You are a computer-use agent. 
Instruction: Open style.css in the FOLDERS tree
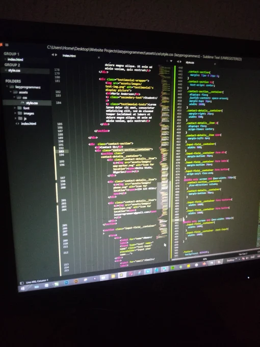(32, 103)
